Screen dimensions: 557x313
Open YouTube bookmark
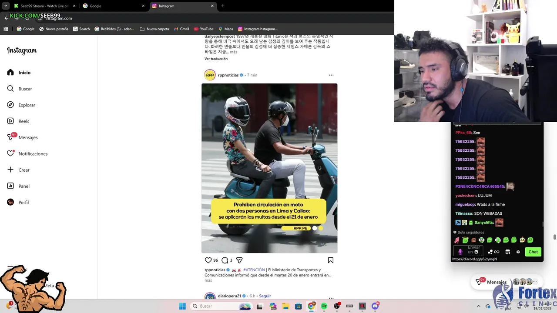204,29
